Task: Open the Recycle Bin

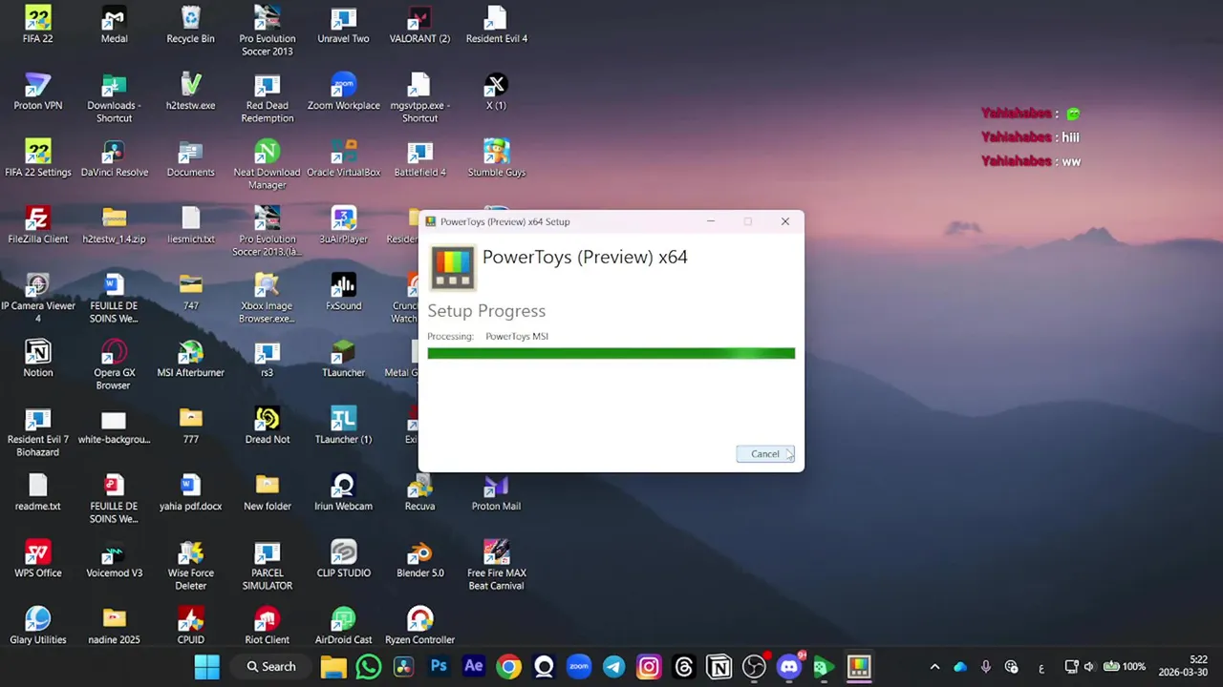Action: point(191,24)
